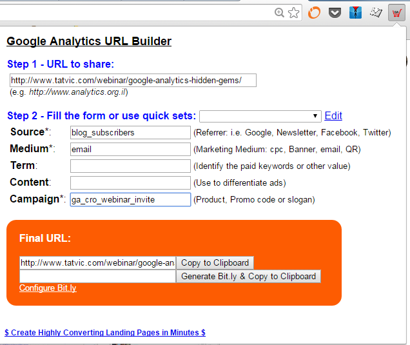Click the Content field label

click(30, 182)
